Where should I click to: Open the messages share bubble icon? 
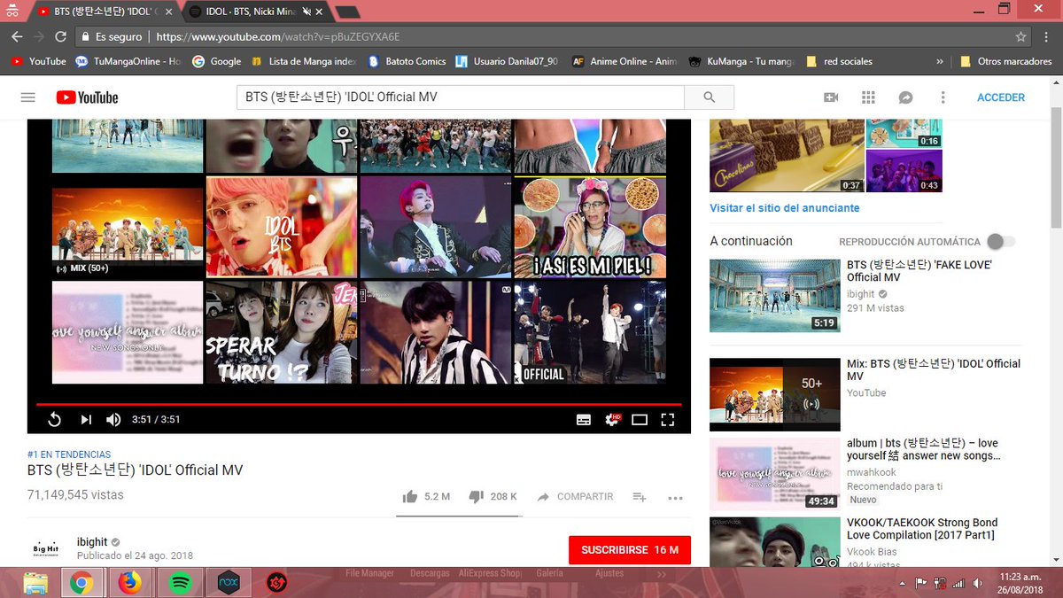(905, 97)
